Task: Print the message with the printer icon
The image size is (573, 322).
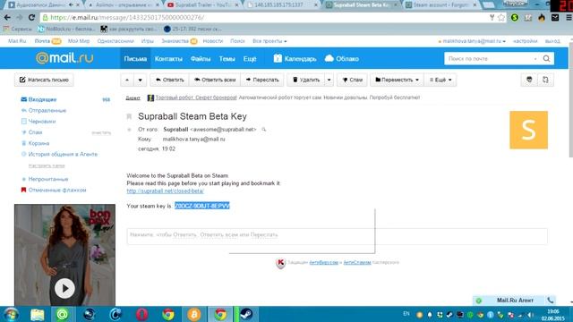Action: (x=529, y=80)
